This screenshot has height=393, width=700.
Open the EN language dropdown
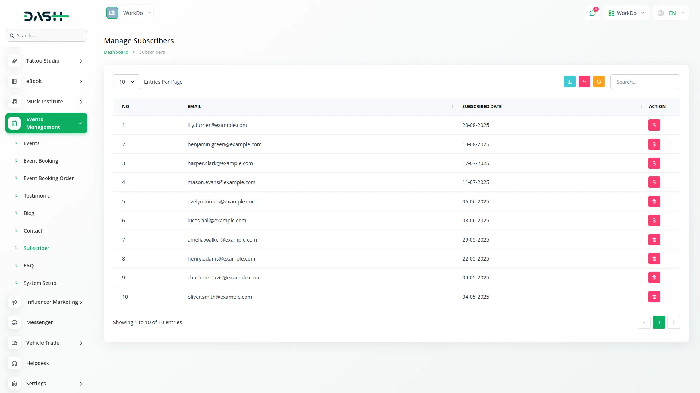pyautogui.click(x=671, y=13)
